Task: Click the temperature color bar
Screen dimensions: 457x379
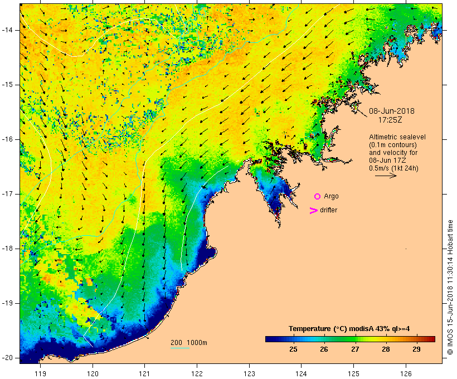Action: pyautogui.click(x=350, y=339)
